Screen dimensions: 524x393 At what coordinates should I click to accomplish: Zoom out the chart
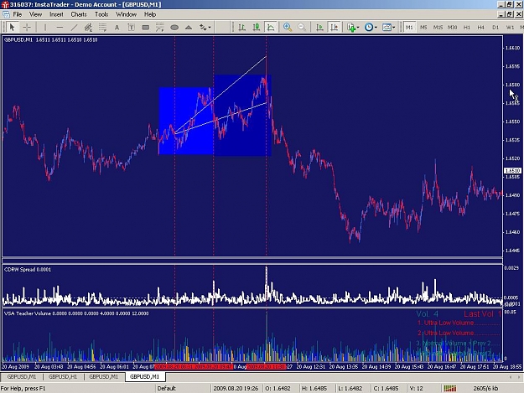(302, 28)
